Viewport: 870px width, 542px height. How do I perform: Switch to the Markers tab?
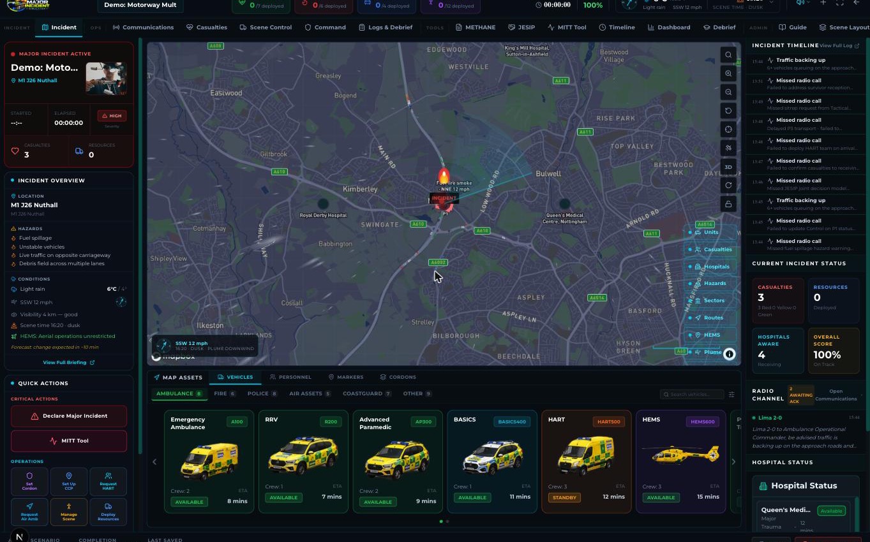(x=346, y=377)
